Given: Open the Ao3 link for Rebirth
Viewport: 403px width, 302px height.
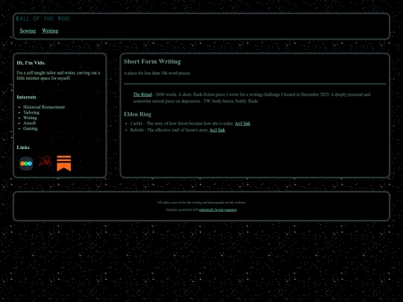Looking at the screenshot, I should click(217, 130).
